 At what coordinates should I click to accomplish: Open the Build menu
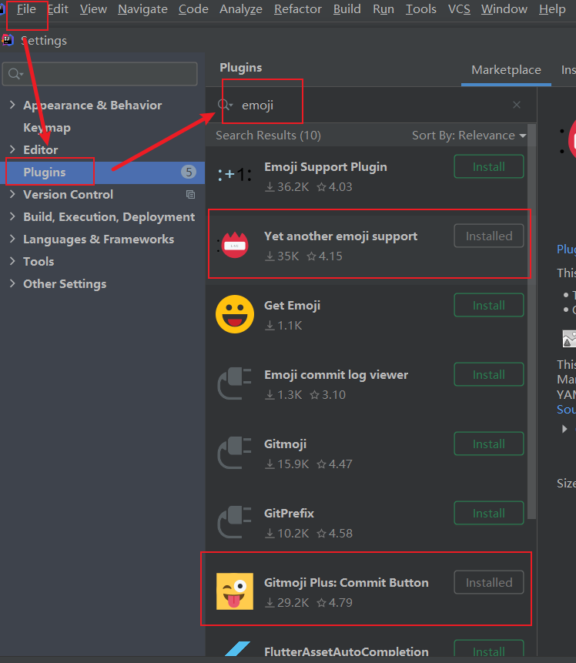347,9
